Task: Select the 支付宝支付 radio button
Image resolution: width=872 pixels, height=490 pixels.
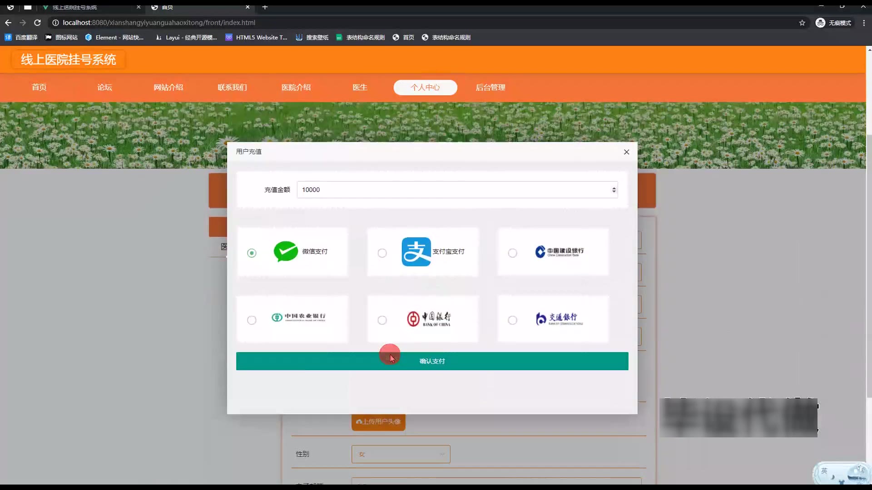Action: point(382,253)
